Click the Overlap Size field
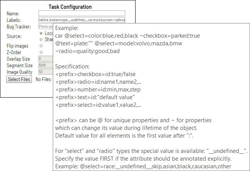The width and height of the screenshot is (250, 171). point(46,59)
